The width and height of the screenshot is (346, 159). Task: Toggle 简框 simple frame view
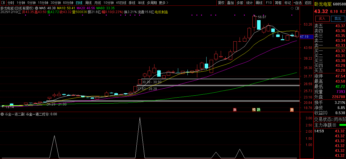278,3
